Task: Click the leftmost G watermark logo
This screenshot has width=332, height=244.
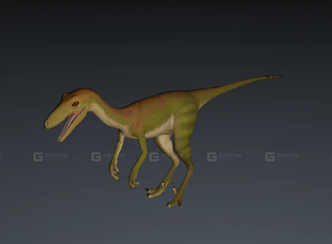Action: (38, 157)
